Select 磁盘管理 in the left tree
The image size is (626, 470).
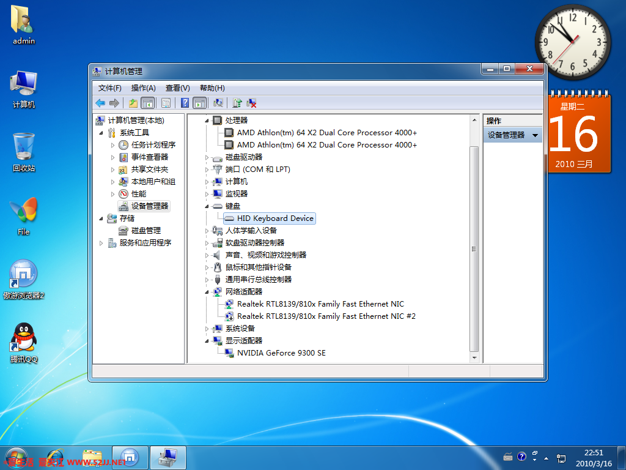point(146,231)
